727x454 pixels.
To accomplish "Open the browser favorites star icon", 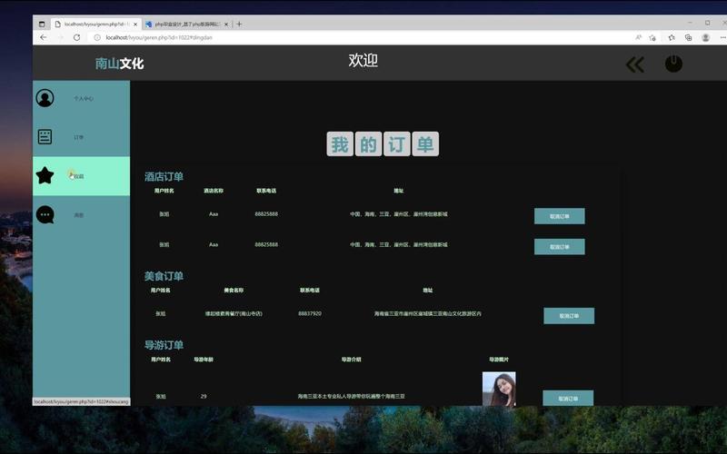I will point(672,37).
